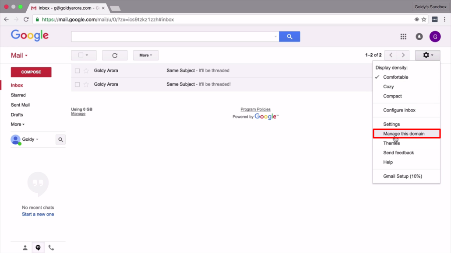Click the Manage storage link
This screenshot has height=253, width=451.
(78, 114)
